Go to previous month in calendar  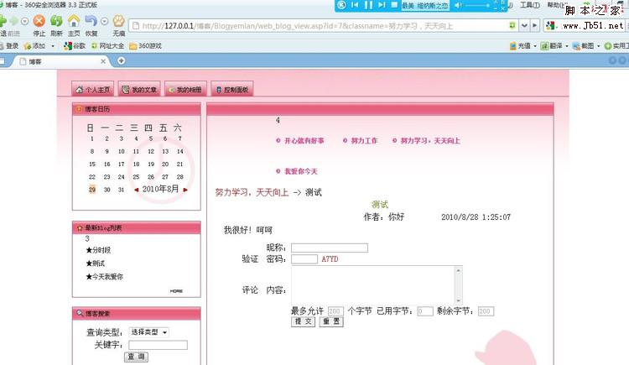click(x=137, y=190)
